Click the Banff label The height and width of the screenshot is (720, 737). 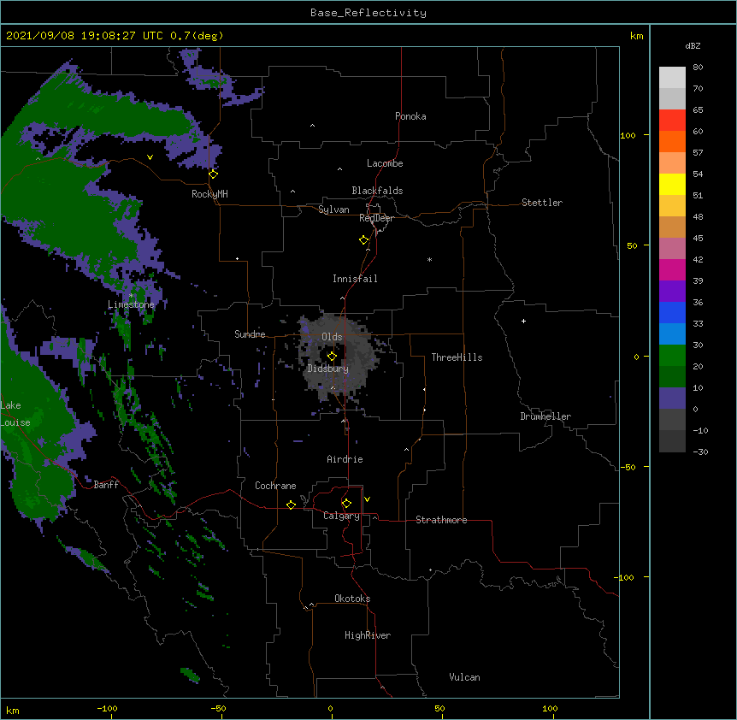click(x=106, y=485)
